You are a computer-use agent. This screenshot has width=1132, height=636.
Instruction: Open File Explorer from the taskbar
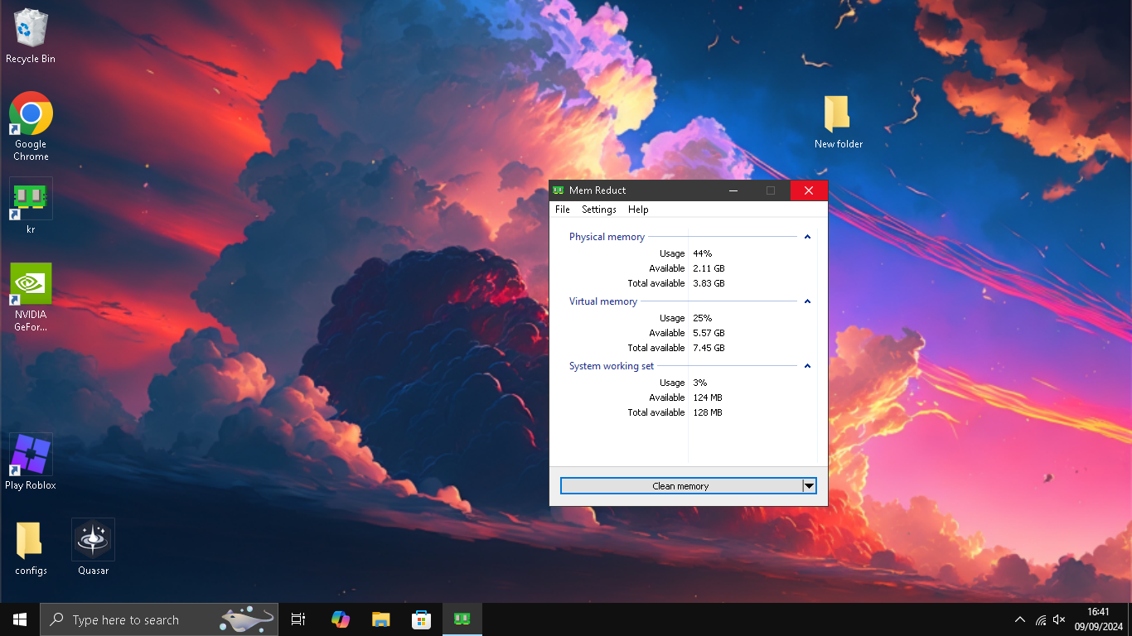pyautogui.click(x=380, y=619)
